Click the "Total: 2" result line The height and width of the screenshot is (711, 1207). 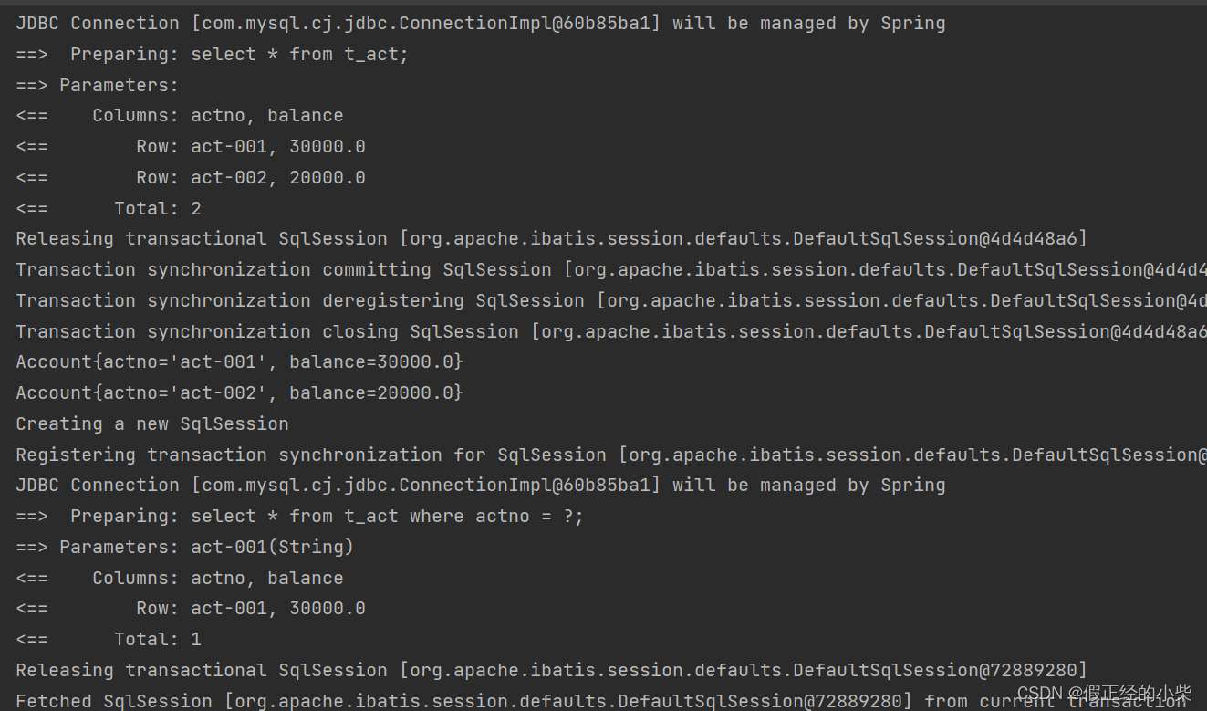(109, 209)
